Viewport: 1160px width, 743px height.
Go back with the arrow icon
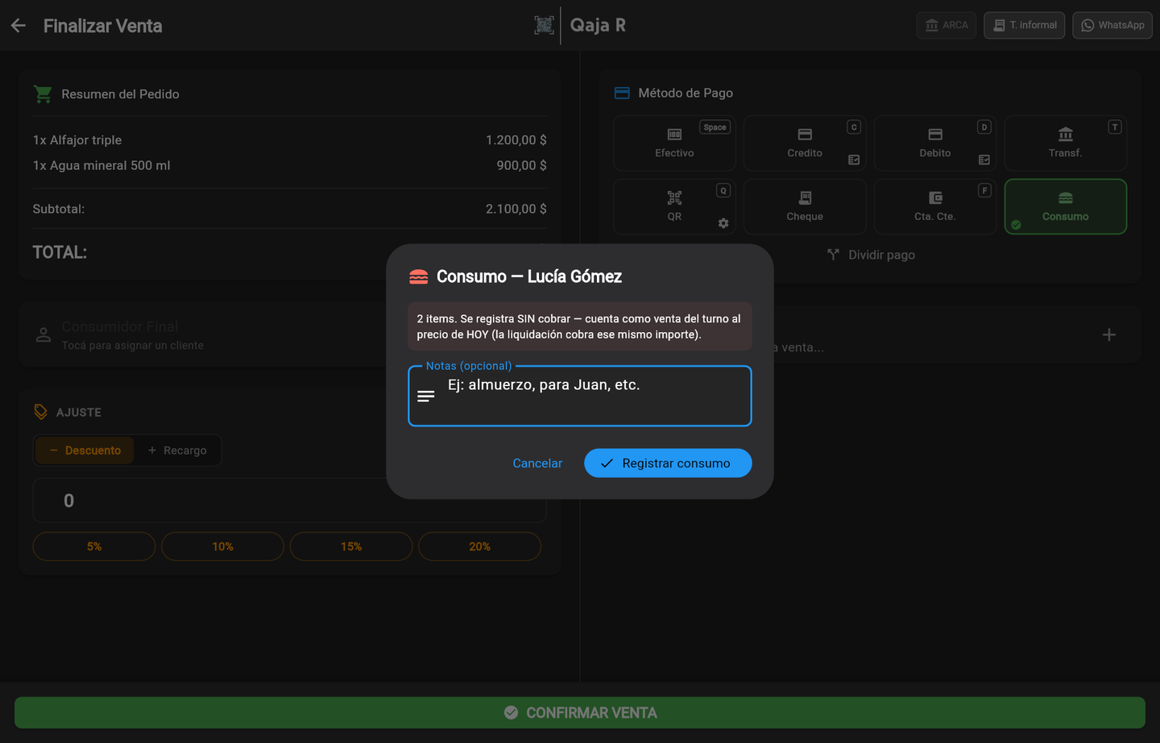(x=19, y=26)
